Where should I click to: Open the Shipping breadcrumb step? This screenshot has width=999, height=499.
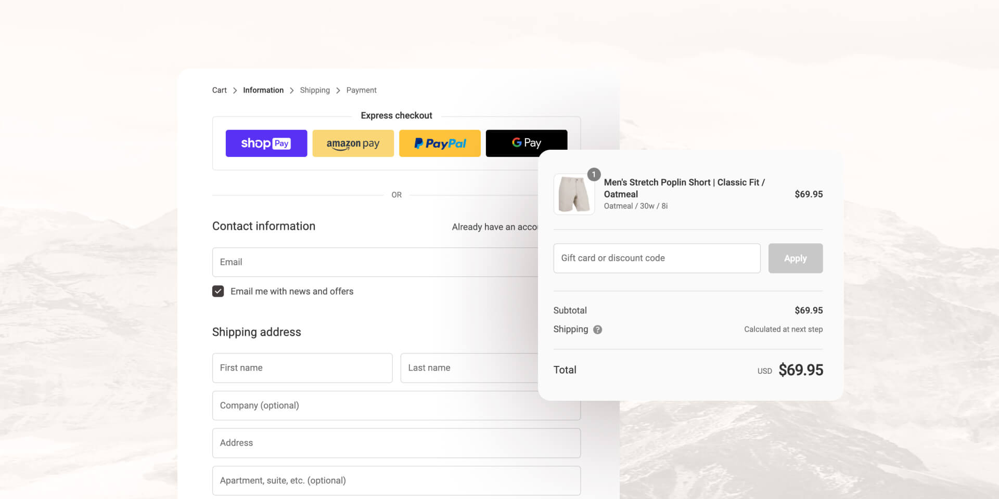(315, 90)
